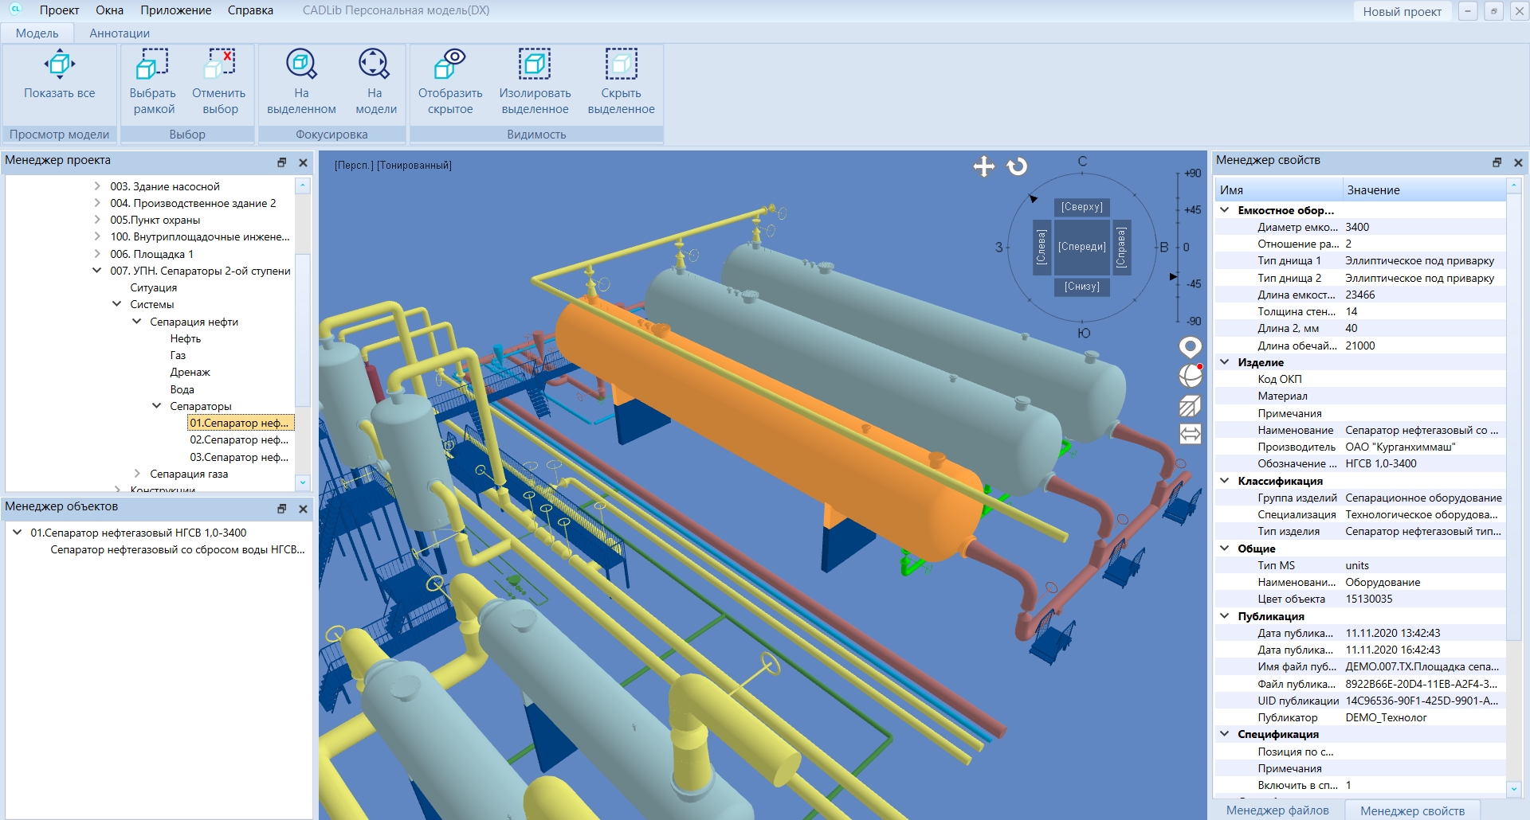This screenshot has height=820, width=1530.
Task: Select the [Снизу] face on view cube
Action: [x=1081, y=287]
